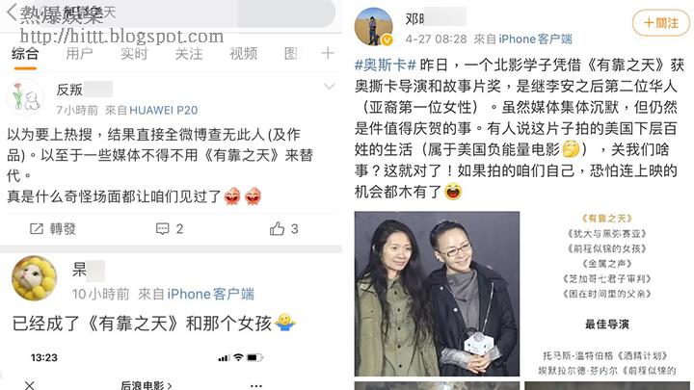Open the yellow lion avatar profile
The width and height of the screenshot is (694, 390).
point(34,278)
